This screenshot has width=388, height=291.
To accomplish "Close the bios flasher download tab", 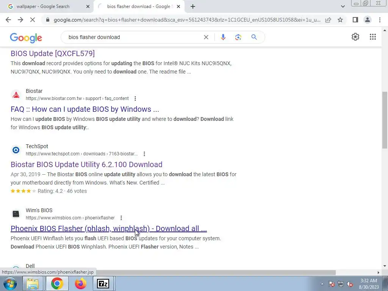I will (x=178, y=6).
